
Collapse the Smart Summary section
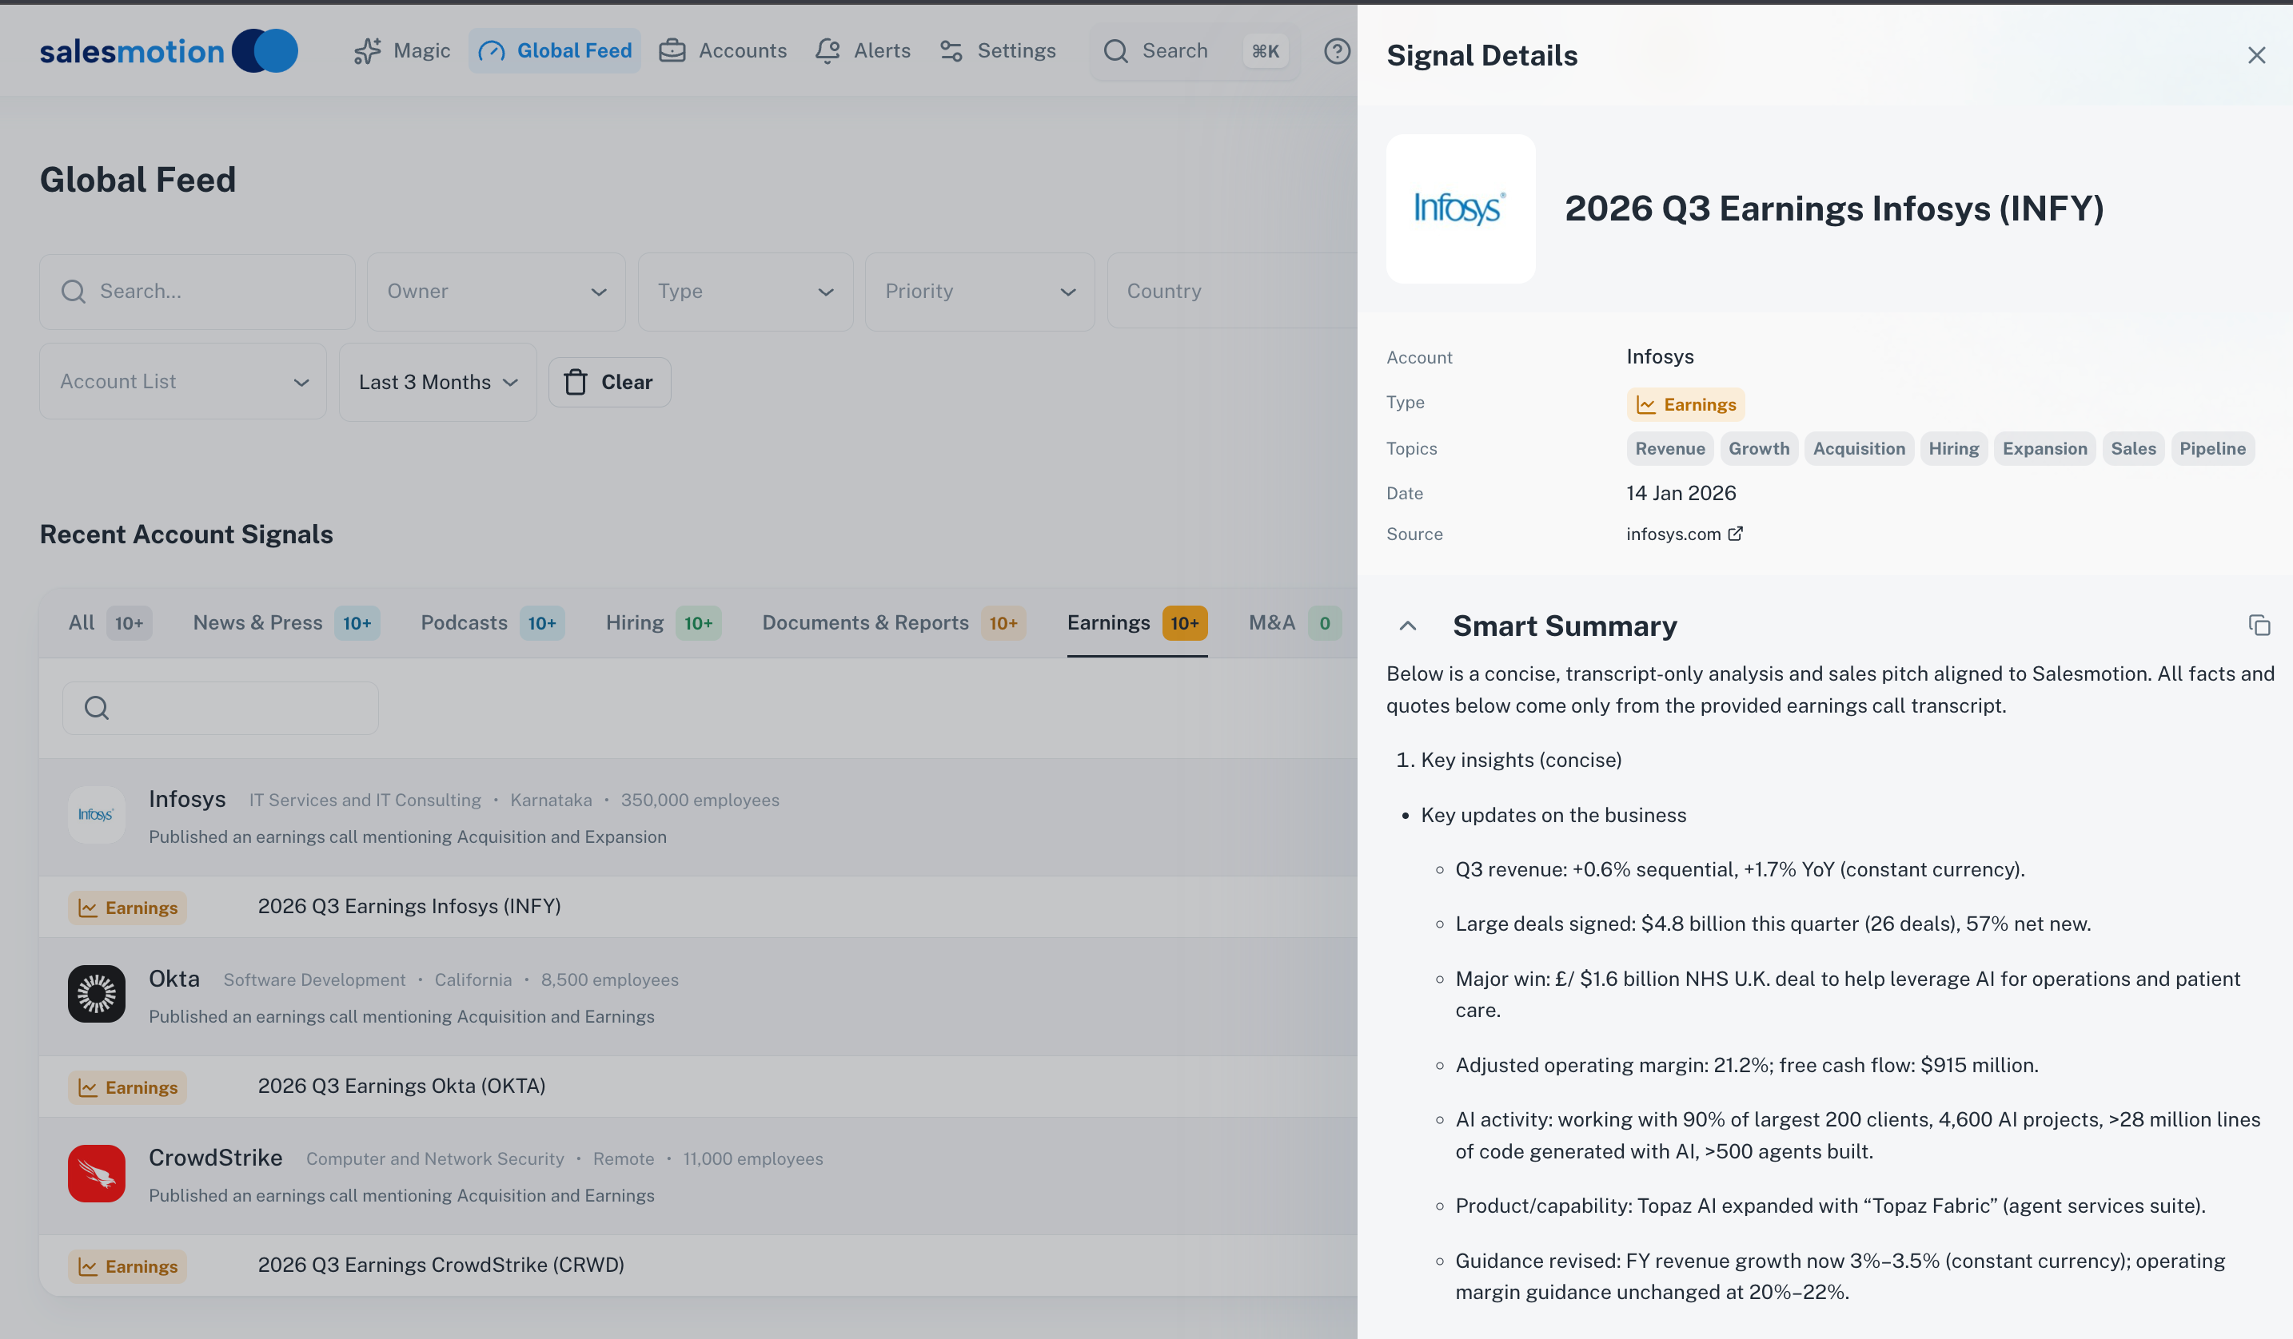coord(1408,626)
